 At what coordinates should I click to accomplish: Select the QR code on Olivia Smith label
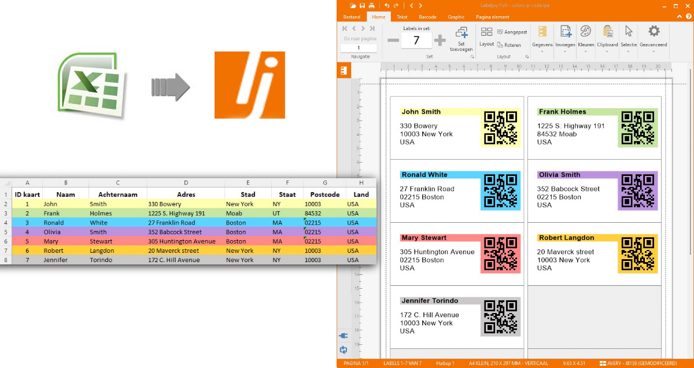[638, 190]
